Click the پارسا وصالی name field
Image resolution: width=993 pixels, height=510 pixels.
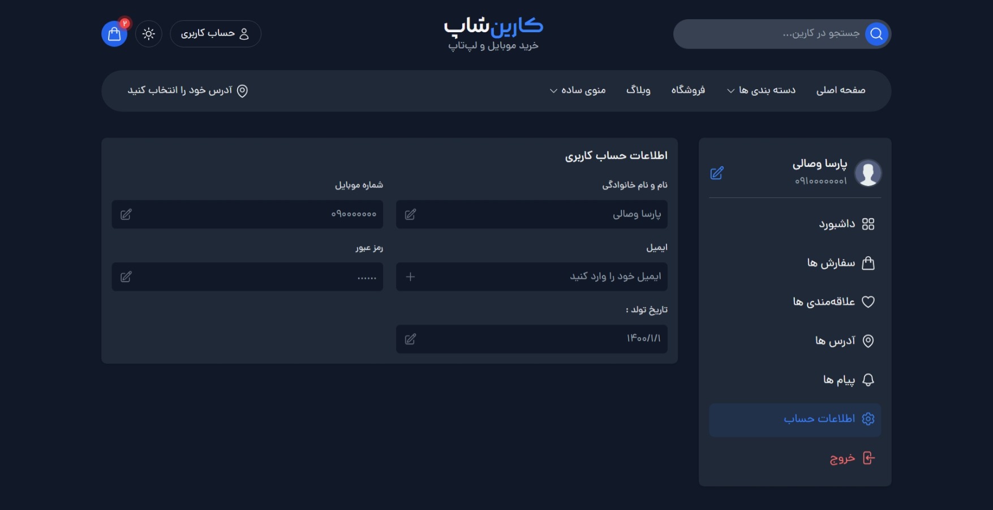pos(532,214)
